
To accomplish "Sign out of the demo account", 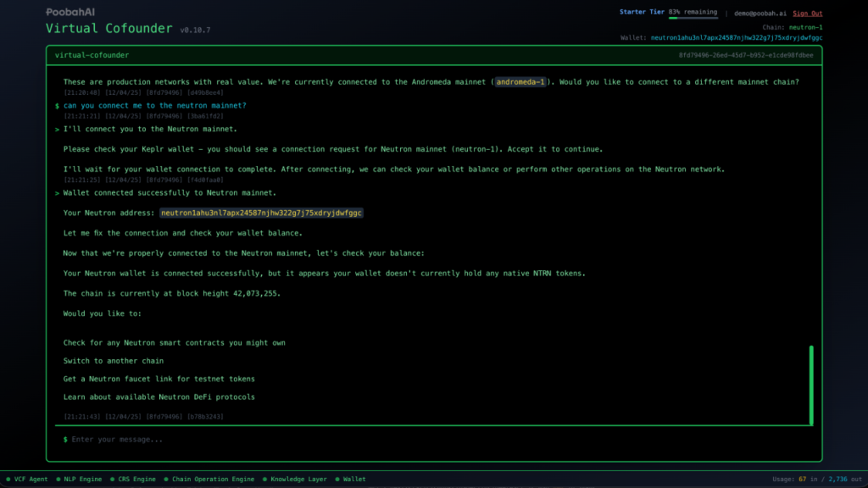I will click(807, 14).
